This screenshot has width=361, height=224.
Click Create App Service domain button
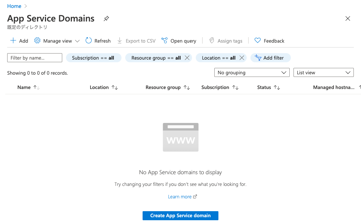click(x=180, y=215)
